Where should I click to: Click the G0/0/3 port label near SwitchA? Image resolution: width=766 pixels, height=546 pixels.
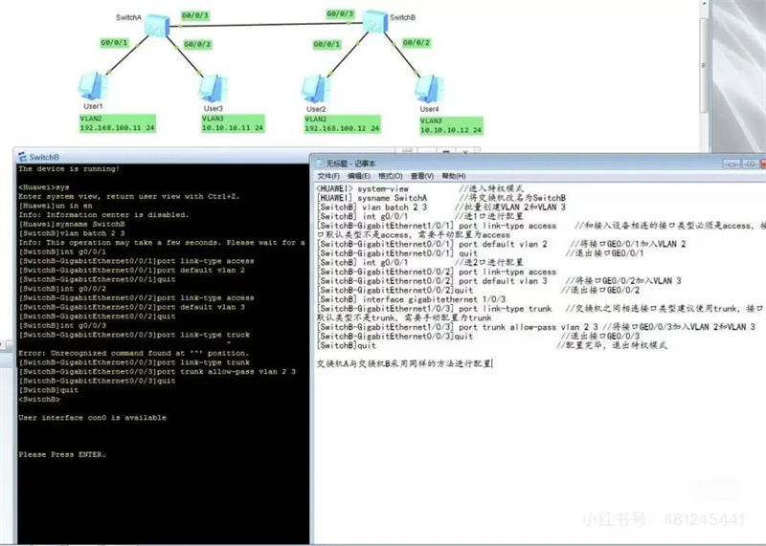point(194,17)
